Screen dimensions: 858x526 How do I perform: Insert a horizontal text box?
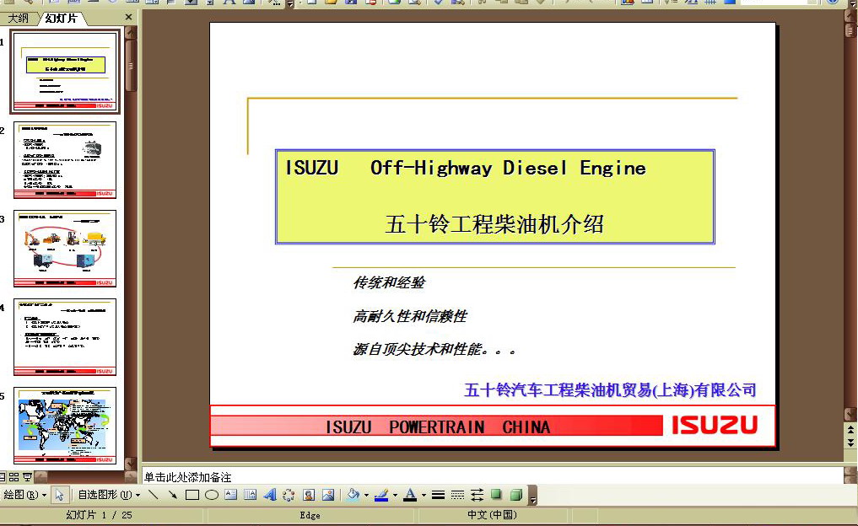pyautogui.click(x=231, y=495)
